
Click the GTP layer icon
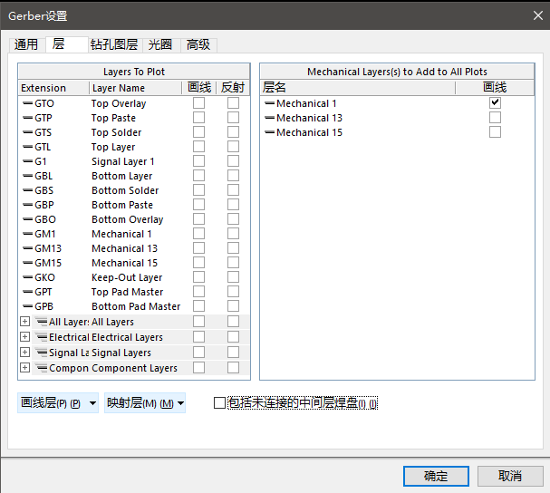pyautogui.click(x=28, y=118)
